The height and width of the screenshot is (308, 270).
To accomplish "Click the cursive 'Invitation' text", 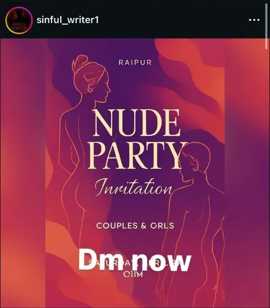I will click(134, 188).
